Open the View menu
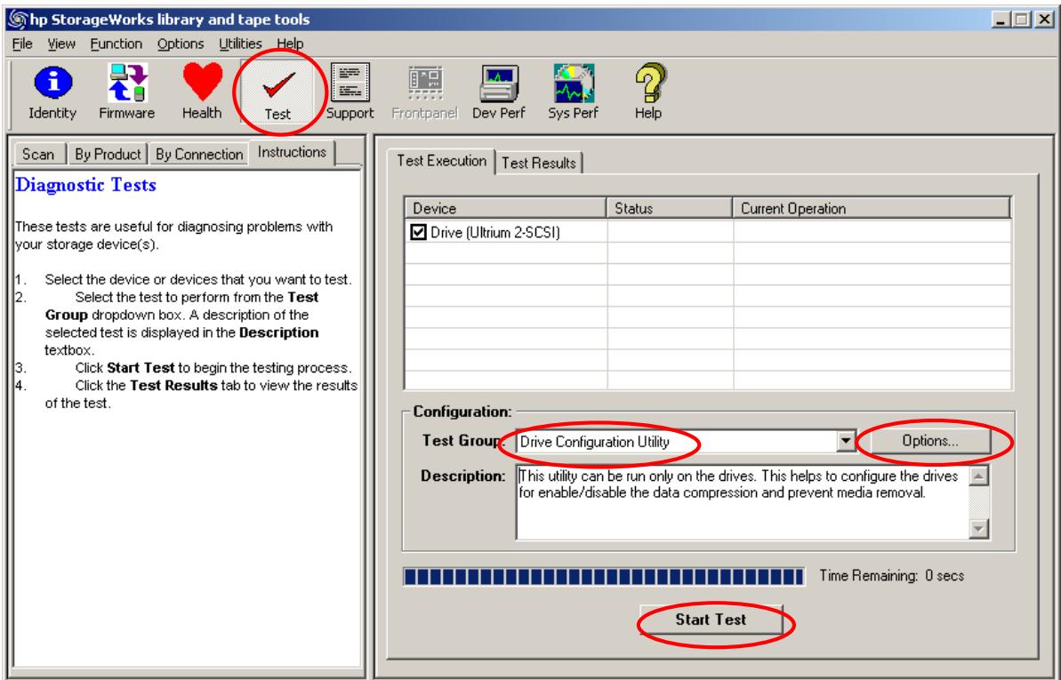Viewport: 1061px width, 680px height. [60, 44]
